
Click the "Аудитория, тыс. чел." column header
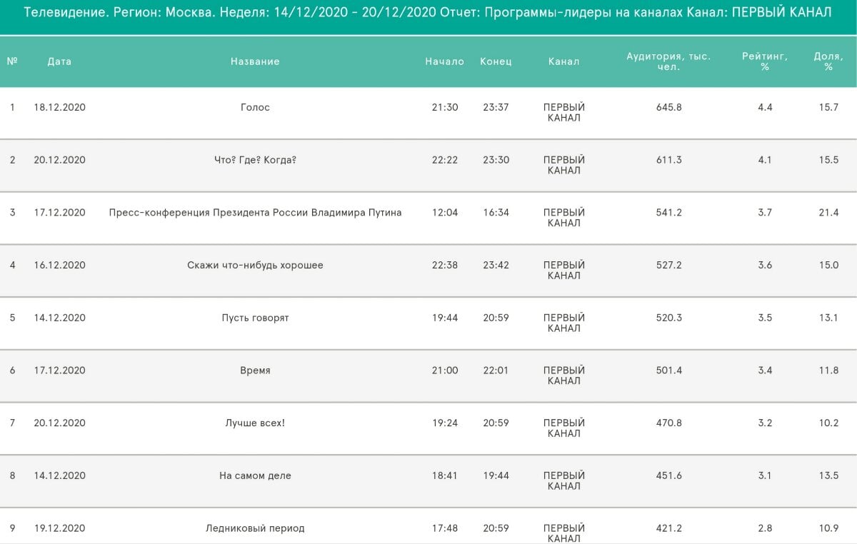[x=668, y=61]
